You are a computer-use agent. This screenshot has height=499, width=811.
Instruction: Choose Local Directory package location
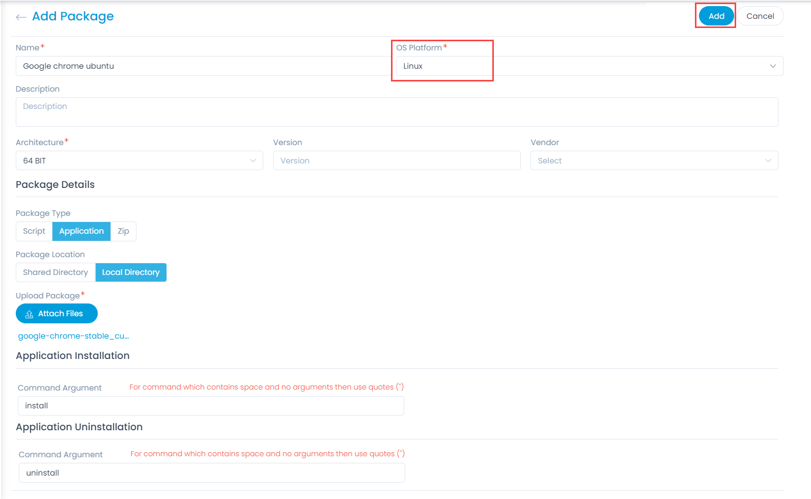coord(131,272)
